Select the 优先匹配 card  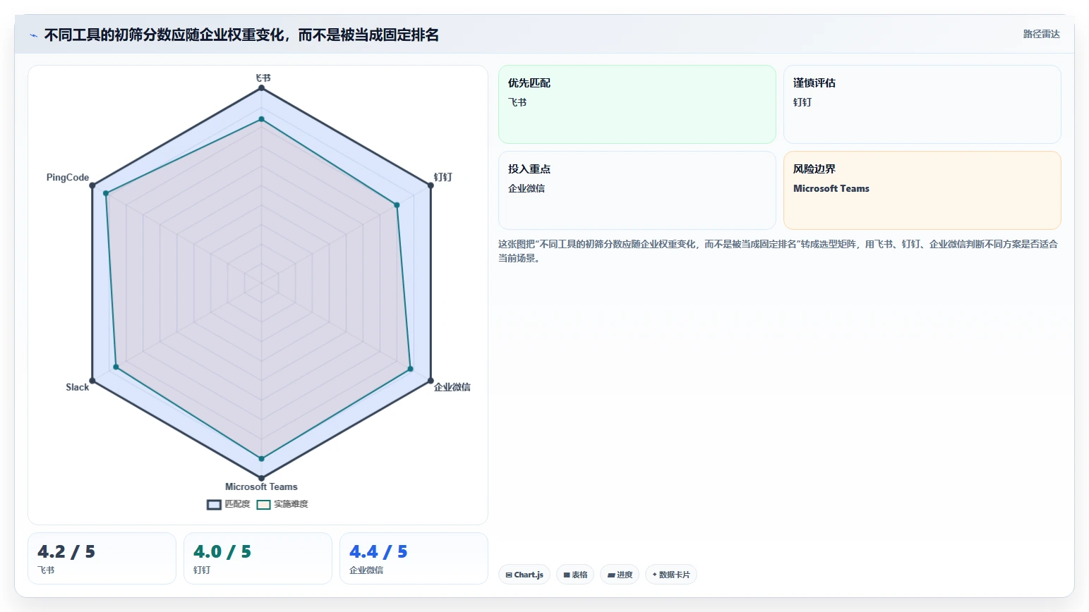coord(637,104)
